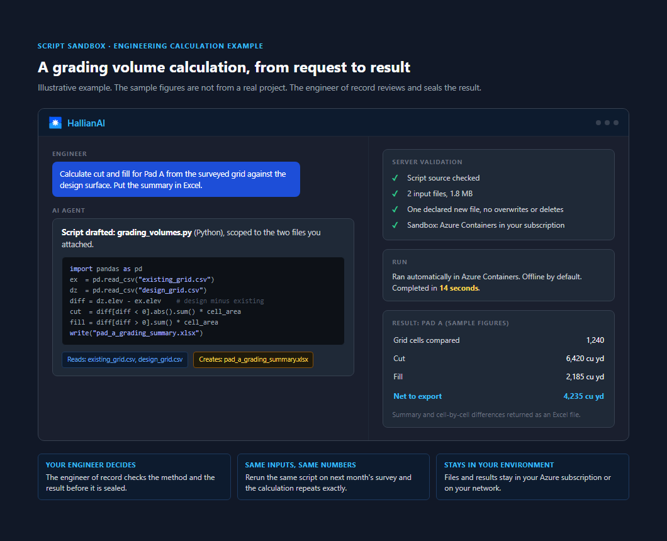The image size is (667, 541).
Task: Click the RESULT: PAD A (SAMPLE FIGURES) heading
Action: click(x=451, y=323)
